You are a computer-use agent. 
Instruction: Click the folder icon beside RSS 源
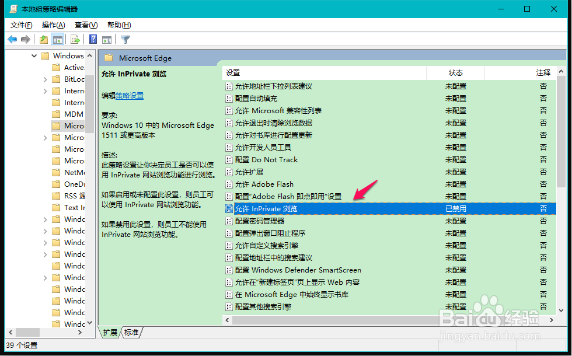point(56,196)
